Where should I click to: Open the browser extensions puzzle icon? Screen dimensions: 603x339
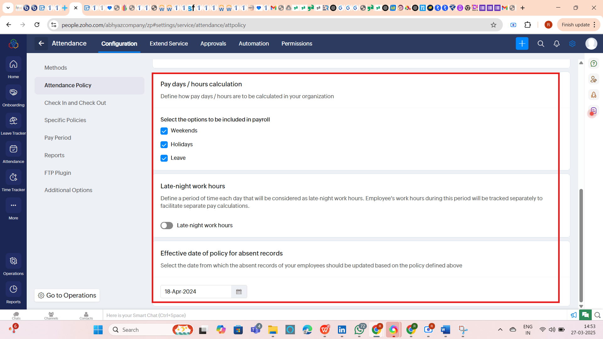pos(528,25)
